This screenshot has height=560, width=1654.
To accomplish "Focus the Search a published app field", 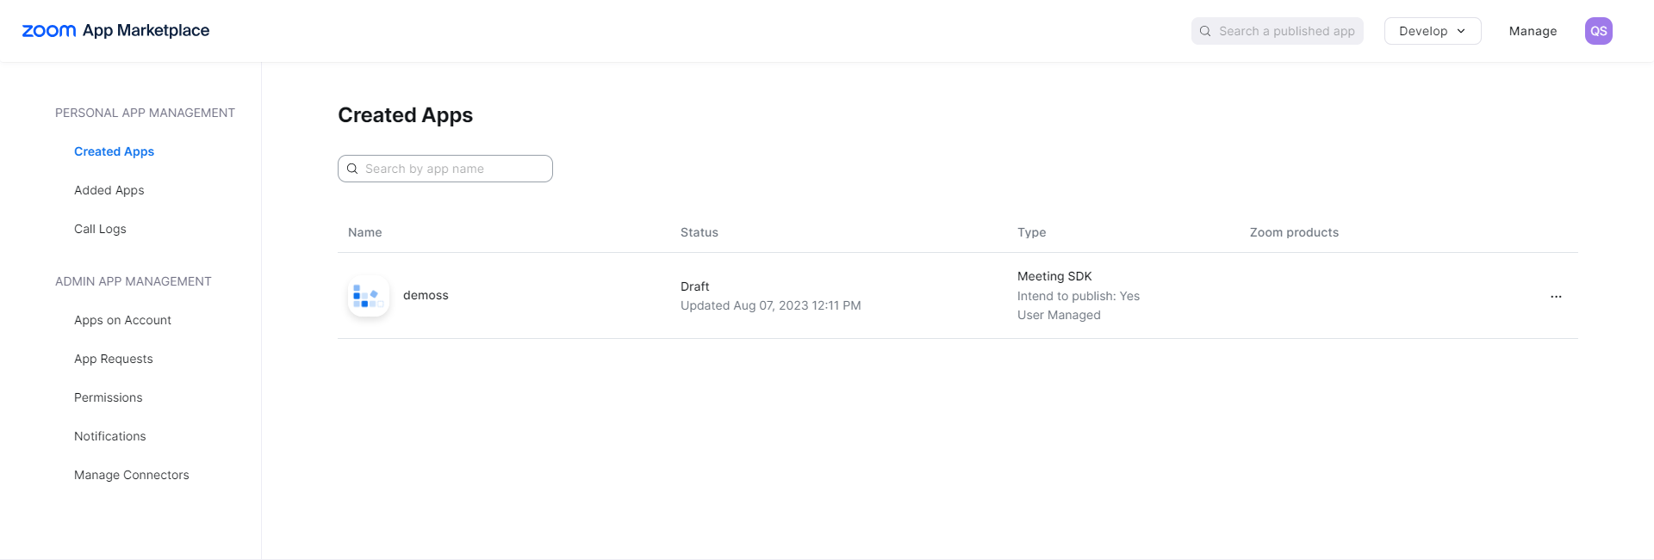I will [x=1286, y=31].
